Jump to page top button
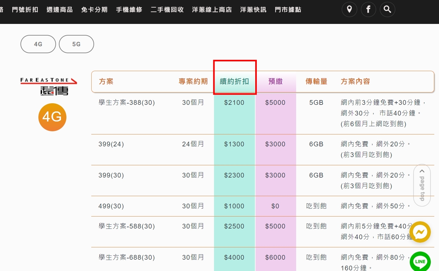The height and width of the screenshot is (271, 439). (422, 185)
